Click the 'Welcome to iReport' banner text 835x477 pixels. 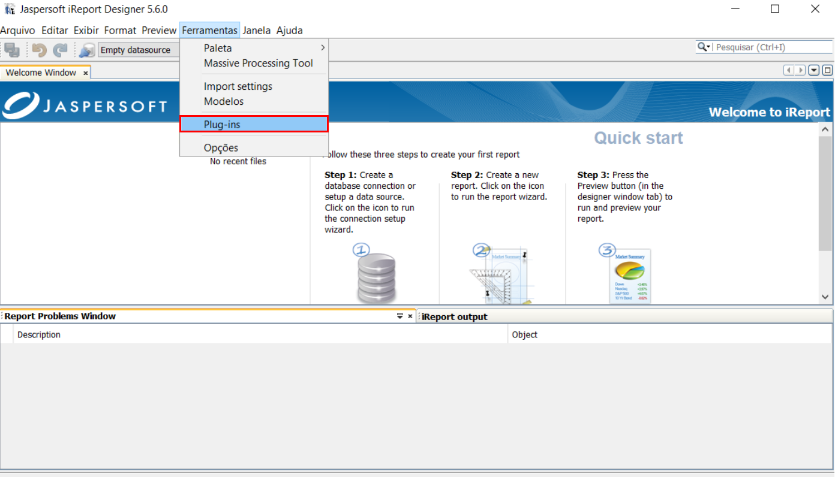770,112
